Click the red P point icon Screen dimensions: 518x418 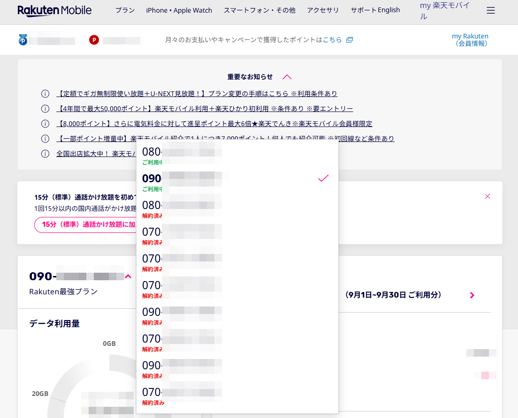tap(94, 40)
